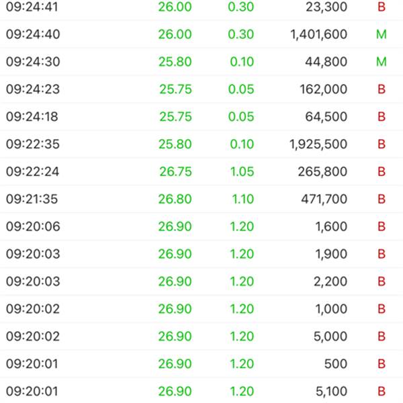Select the 09:22:24 row priced 26.75
The height and width of the screenshot is (403, 403).
tap(201, 172)
